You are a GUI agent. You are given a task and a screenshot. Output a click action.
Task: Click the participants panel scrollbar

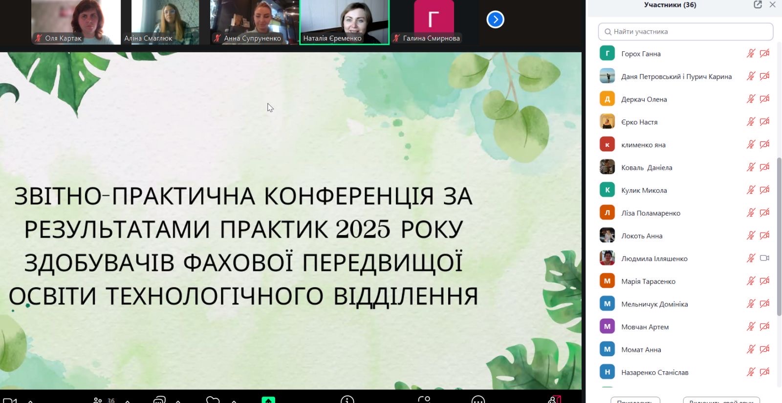click(779, 234)
